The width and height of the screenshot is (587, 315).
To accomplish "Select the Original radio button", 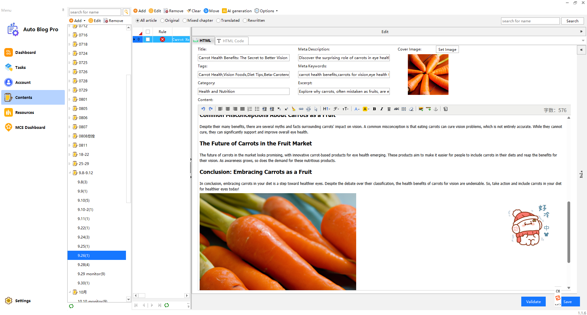I will tap(162, 21).
